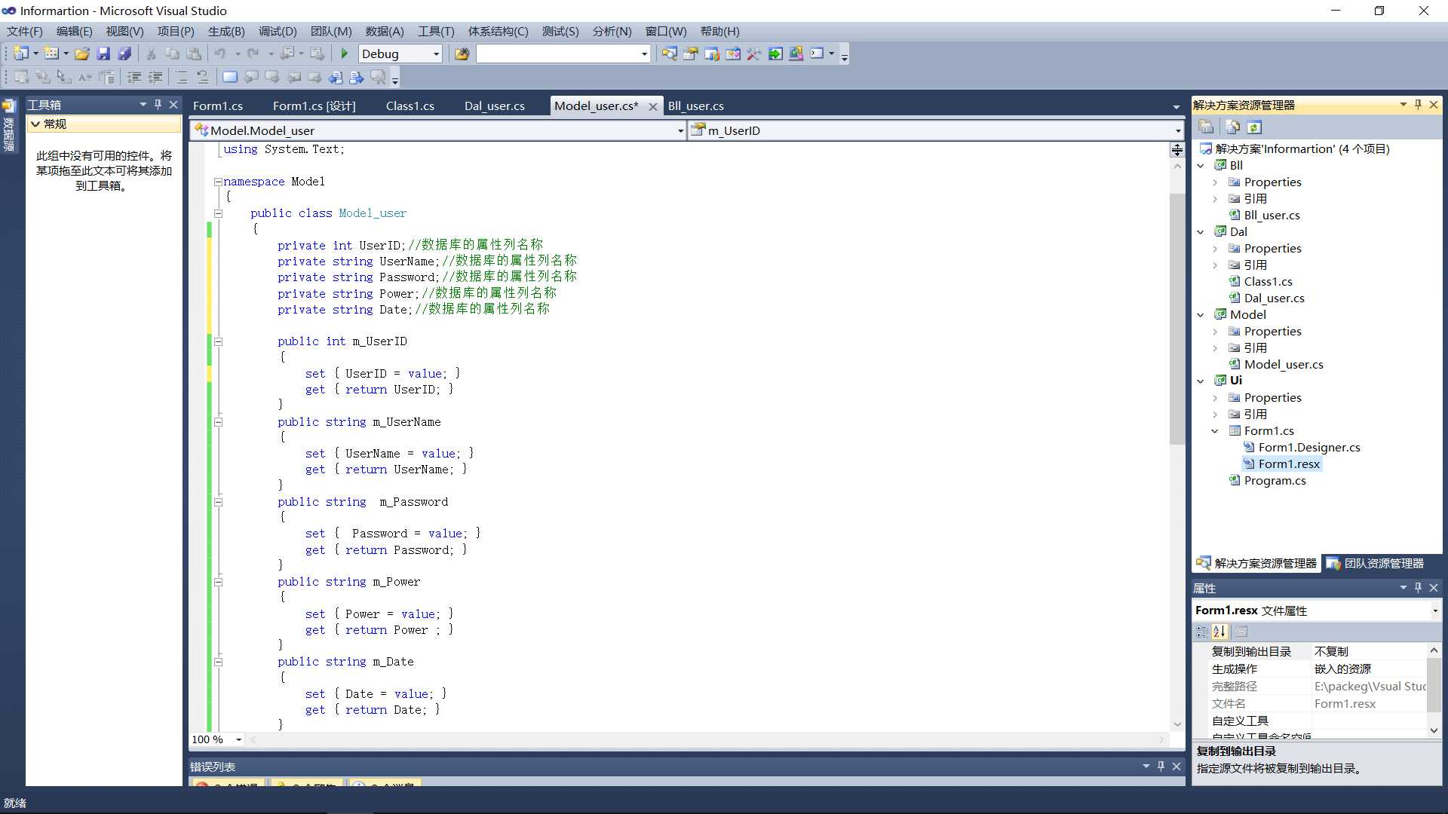Click the Start Page green arrow icon

[x=775, y=54]
